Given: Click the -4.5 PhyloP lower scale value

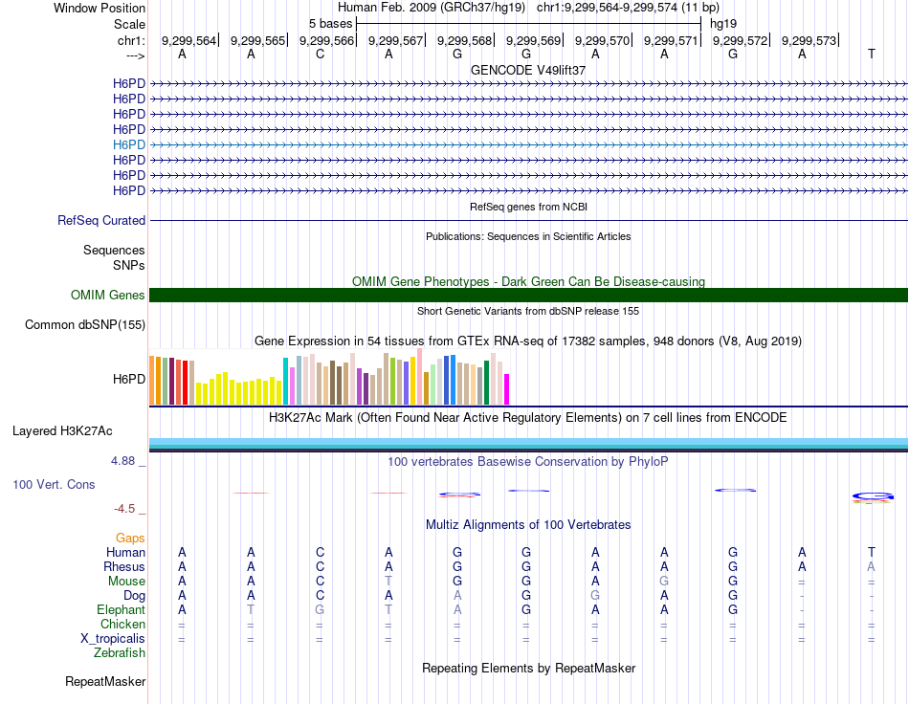Looking at the screenshot, I should tap(124, 509).
